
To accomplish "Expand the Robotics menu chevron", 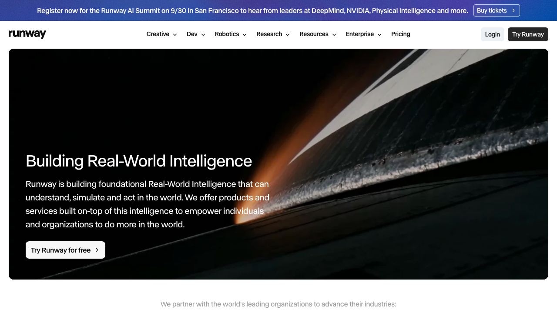I will [x=245, y=34].
